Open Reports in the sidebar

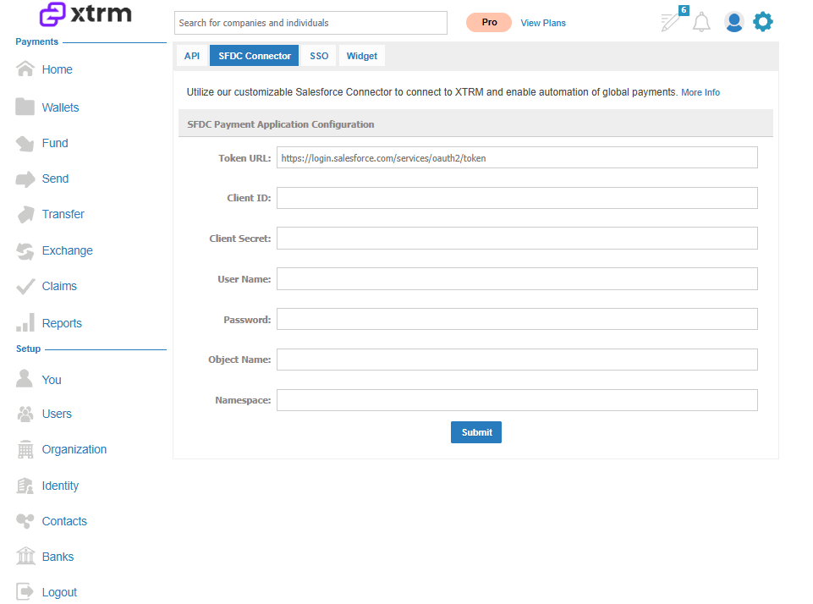62,323
